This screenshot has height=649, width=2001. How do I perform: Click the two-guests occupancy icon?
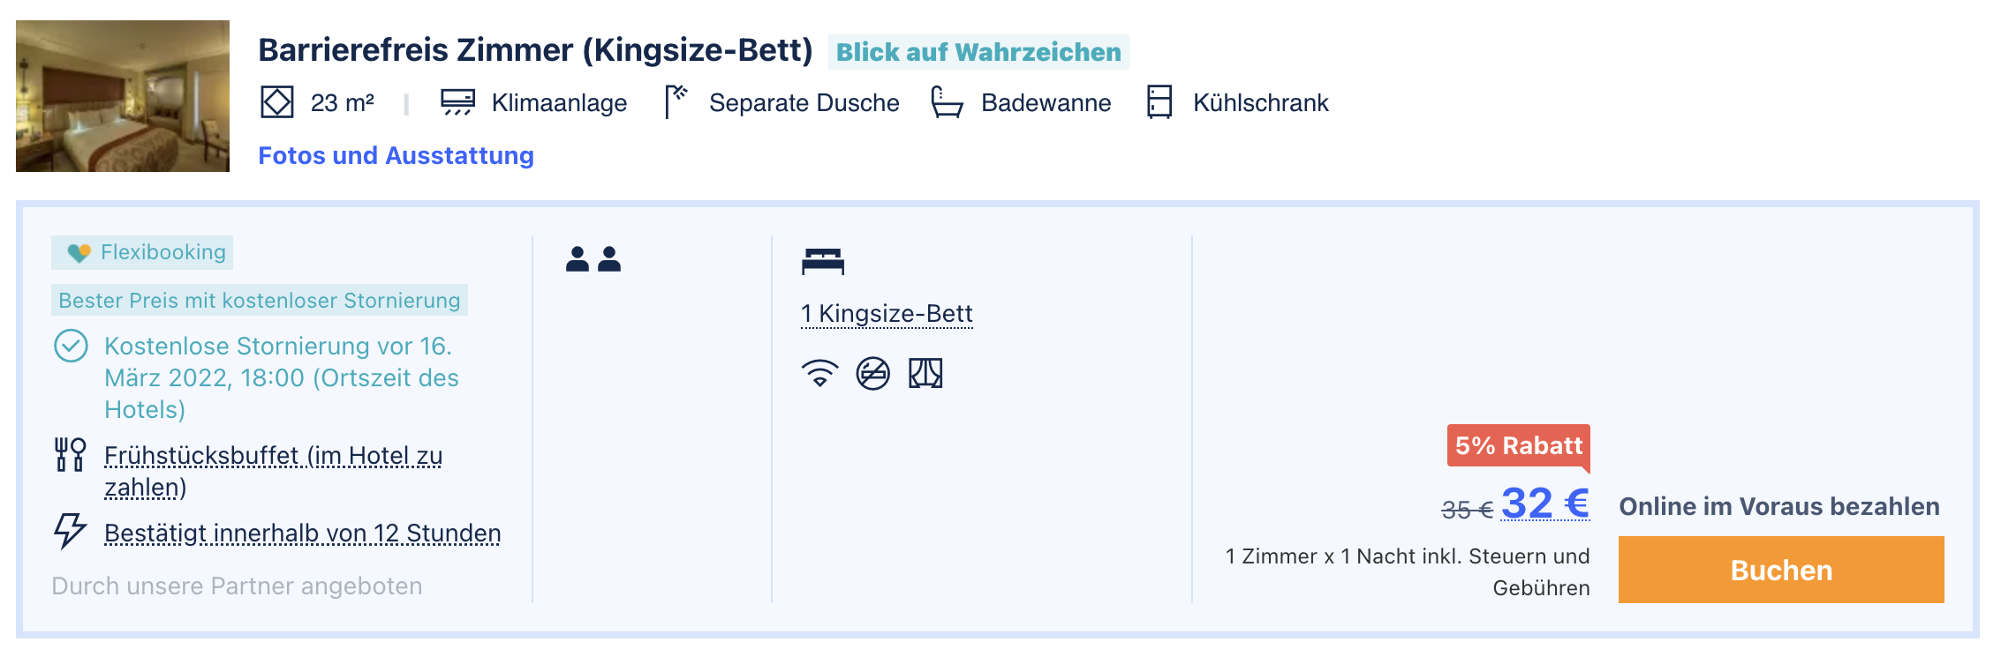(x=593, y=259)
